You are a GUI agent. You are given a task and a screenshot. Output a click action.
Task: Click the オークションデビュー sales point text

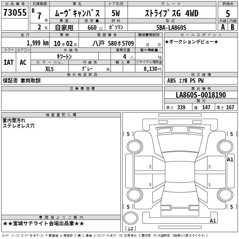pyautogui.click(x=191, y=42)
